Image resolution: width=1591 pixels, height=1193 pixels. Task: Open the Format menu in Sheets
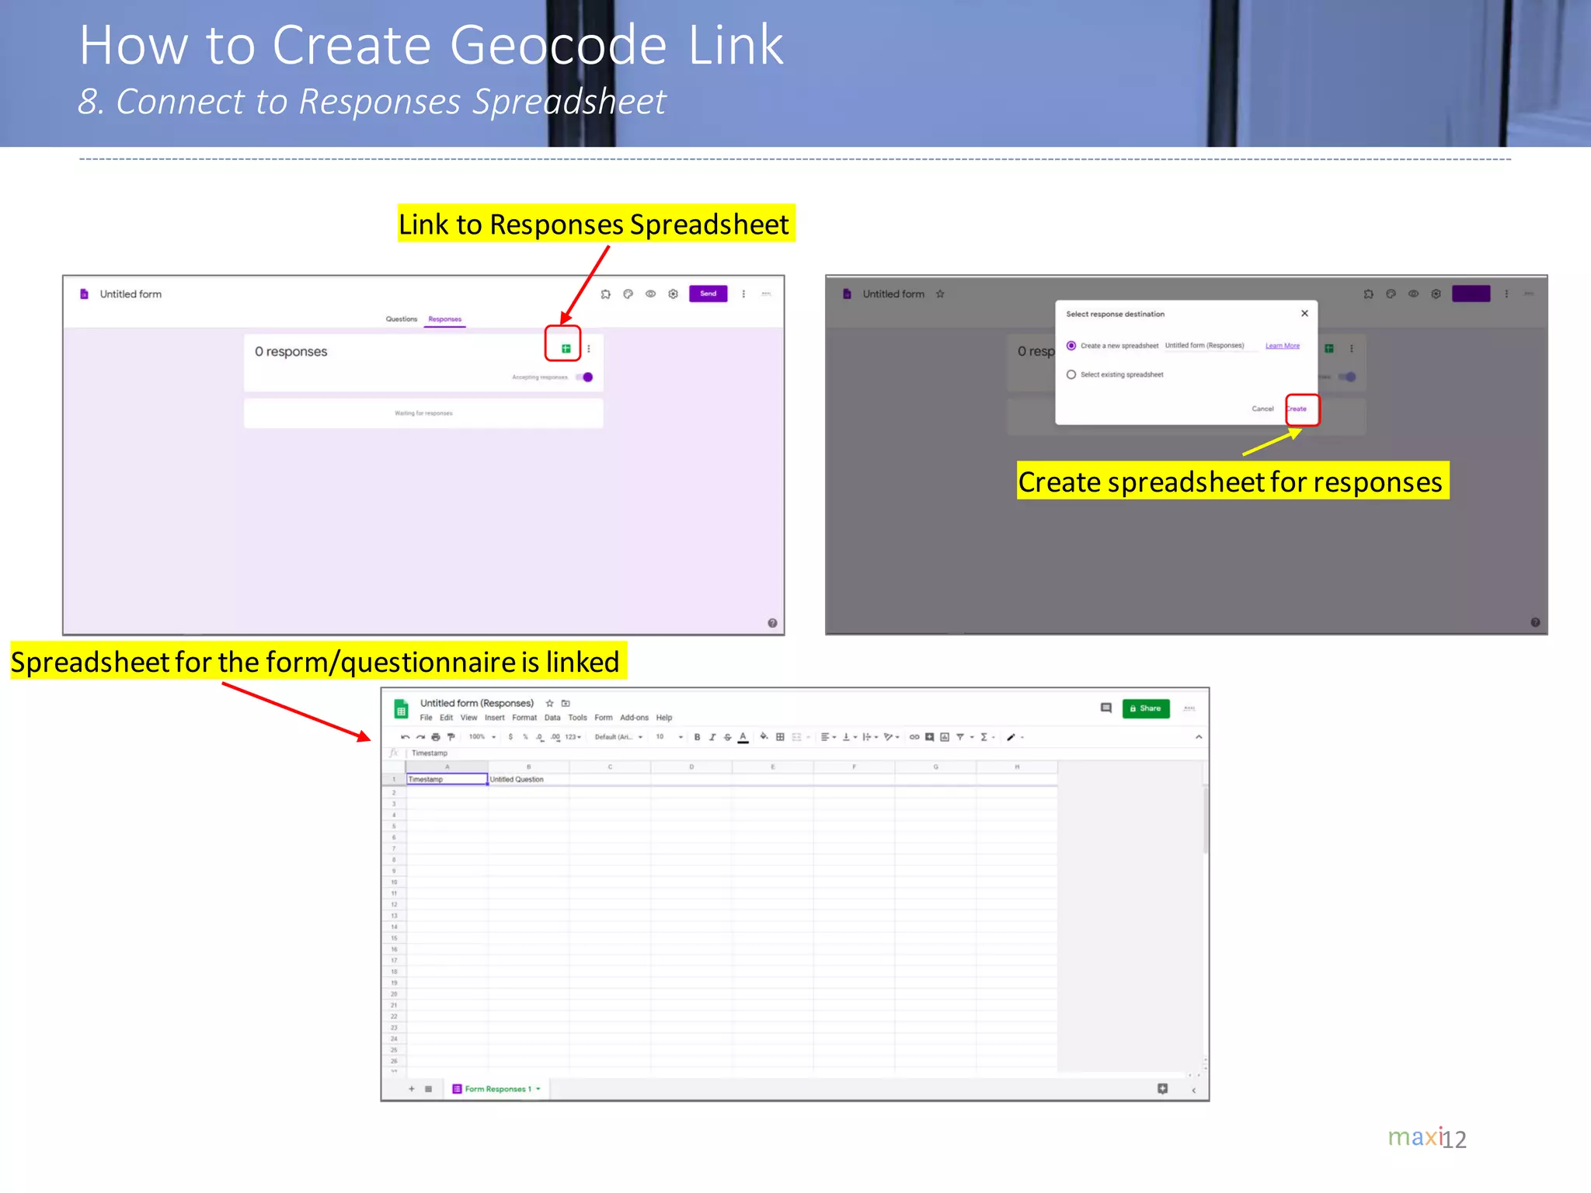click(524, 718)
